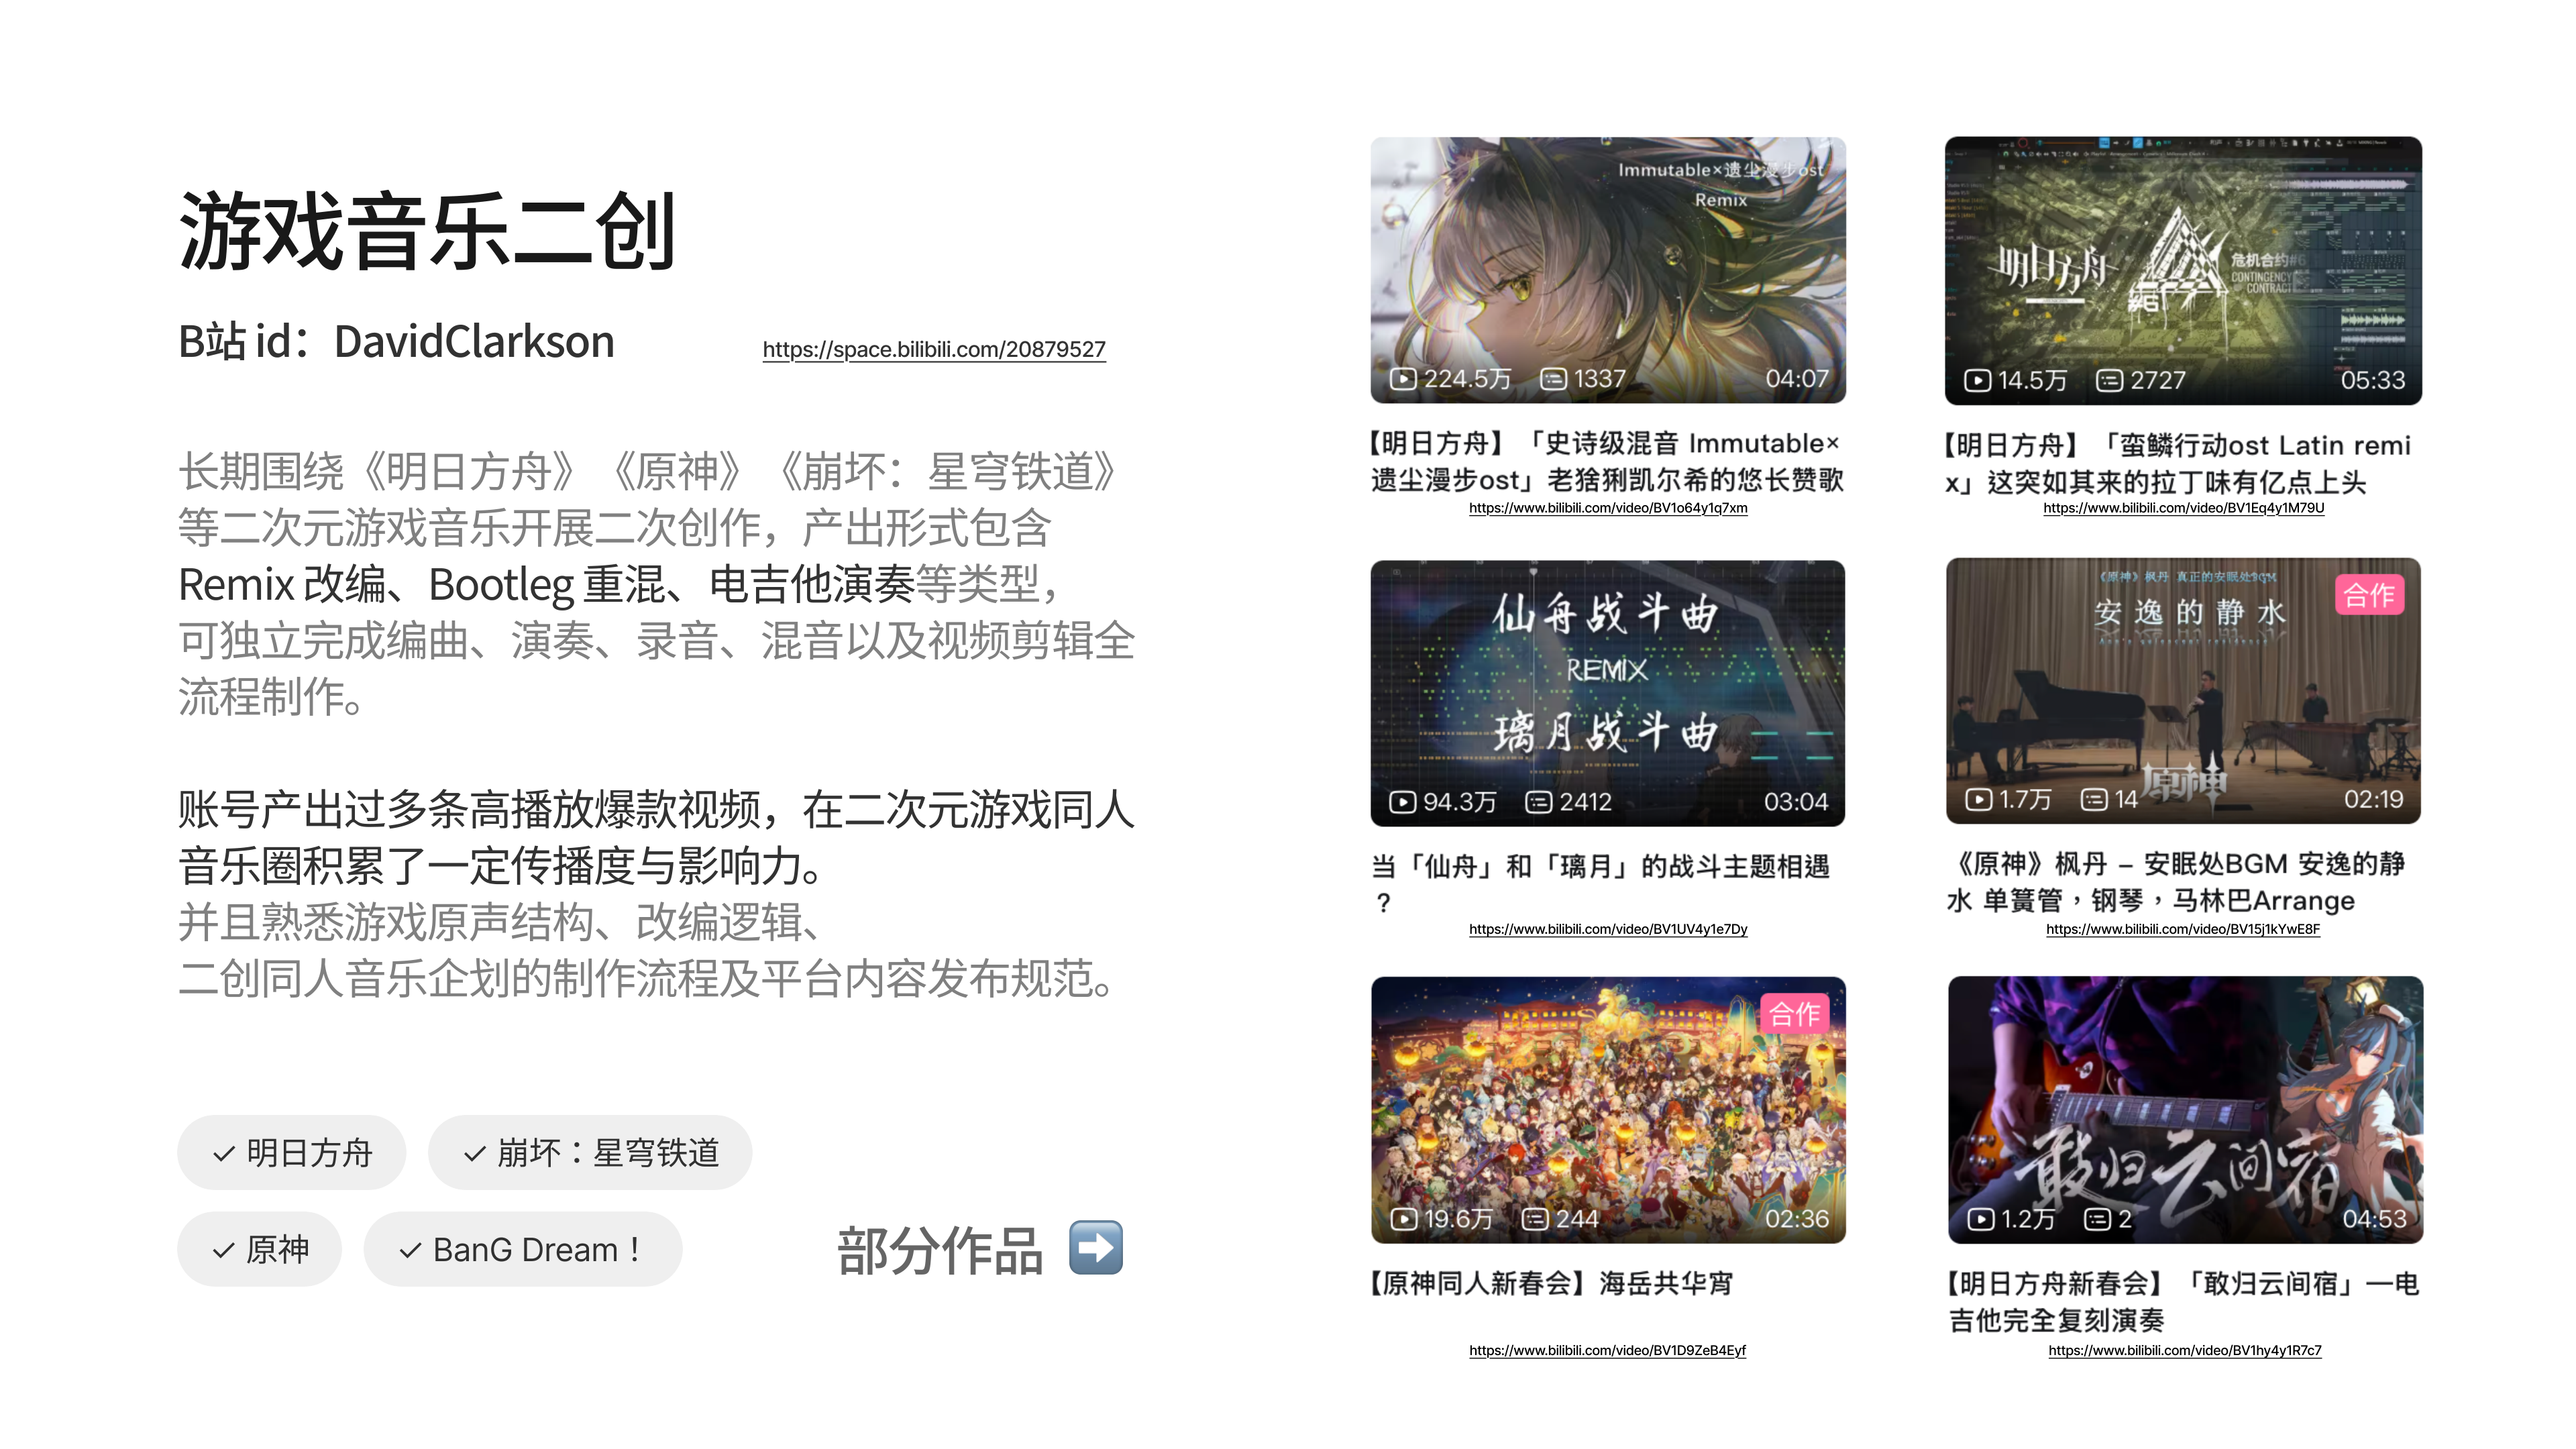Open the 仙舟战斗曲 REMIX 璃月战斗曲 thumbnail

coord(1608,693)
